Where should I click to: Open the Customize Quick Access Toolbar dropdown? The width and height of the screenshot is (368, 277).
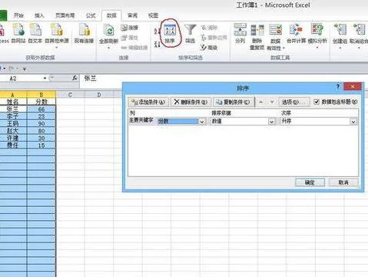(x=25, y=68)
